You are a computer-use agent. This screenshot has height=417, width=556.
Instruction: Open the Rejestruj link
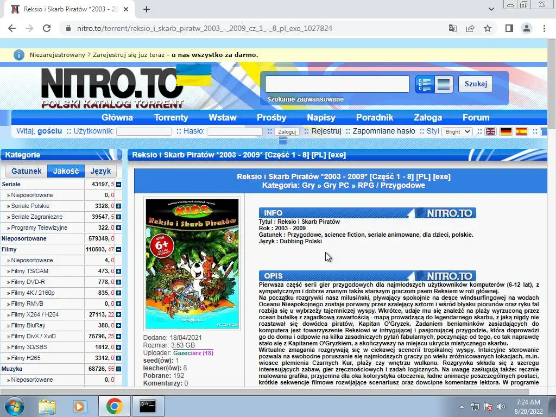point(326,131)
